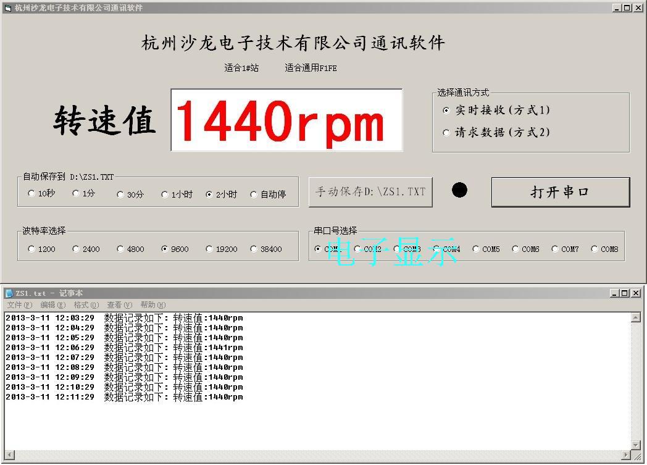The image size is (647, 465).
Task: Click the 打开串口 button to open serial port
Action: 560,191
